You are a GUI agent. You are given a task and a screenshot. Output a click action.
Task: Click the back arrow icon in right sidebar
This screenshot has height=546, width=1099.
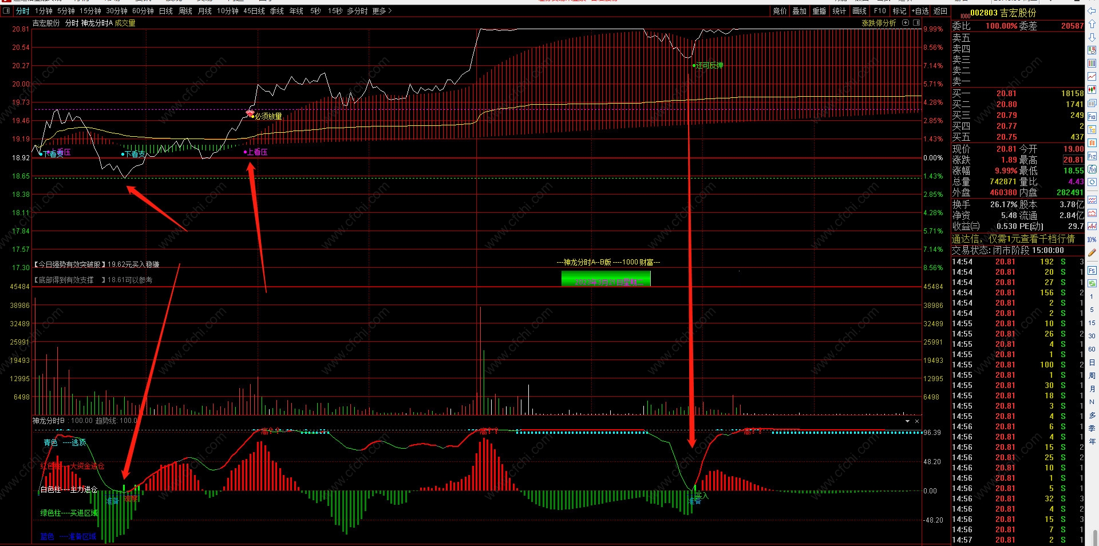point(1092,11)
